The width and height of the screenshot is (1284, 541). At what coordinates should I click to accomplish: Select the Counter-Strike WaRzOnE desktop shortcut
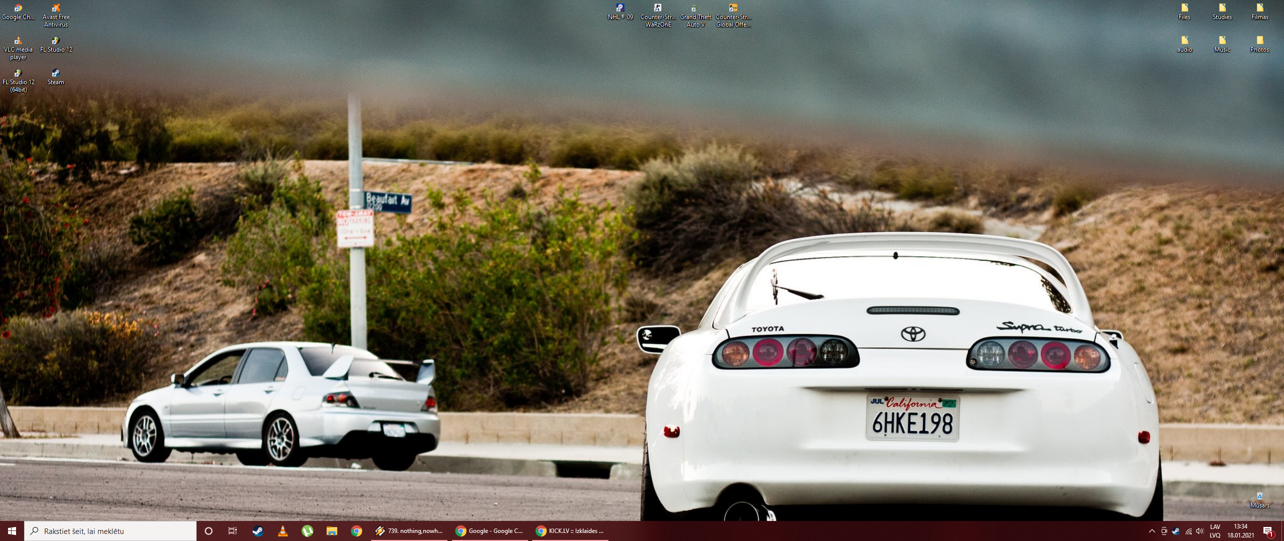(x=658, y=16)
